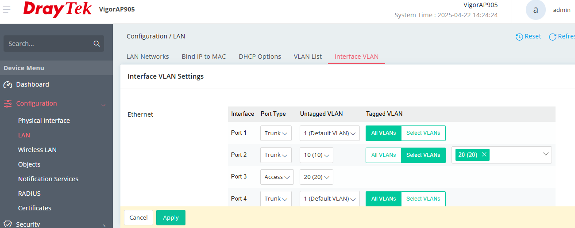Open Port 3 Port Type dropdown
Image resolution: width=575 pixels, height=228 pixels.
(276, 177)
